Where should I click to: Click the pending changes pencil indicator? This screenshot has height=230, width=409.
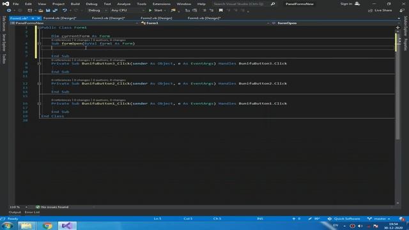pos(314,218)
